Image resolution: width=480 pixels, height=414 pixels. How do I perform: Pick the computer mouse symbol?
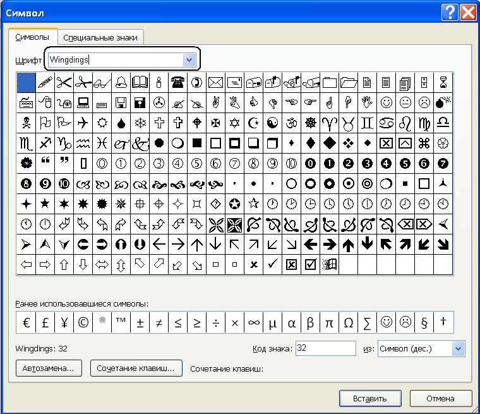click(45, 102)
